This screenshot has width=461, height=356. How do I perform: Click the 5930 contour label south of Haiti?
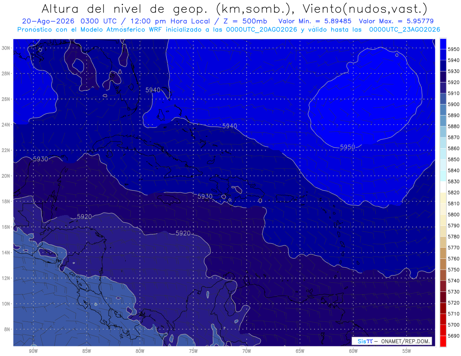coord(205,196)
